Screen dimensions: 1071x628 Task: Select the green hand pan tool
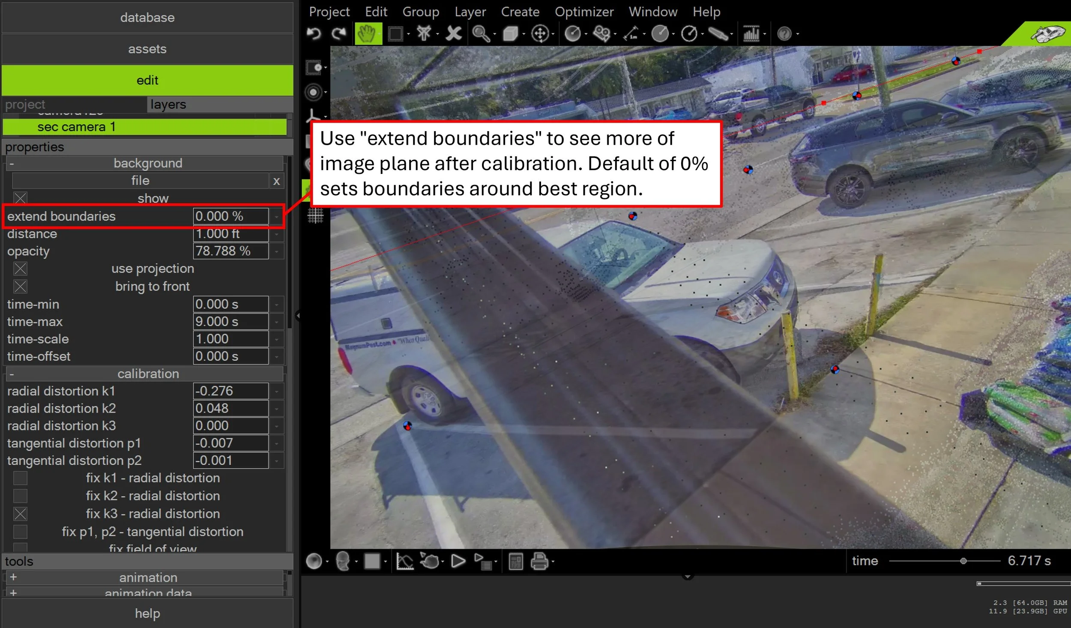point(368,34)
